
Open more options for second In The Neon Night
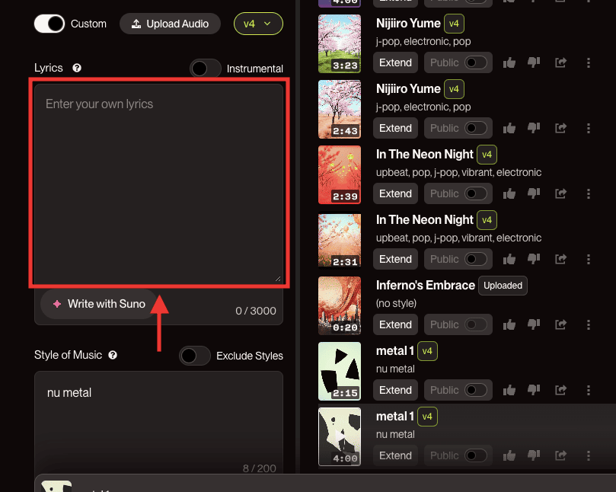tap(588, 259)
